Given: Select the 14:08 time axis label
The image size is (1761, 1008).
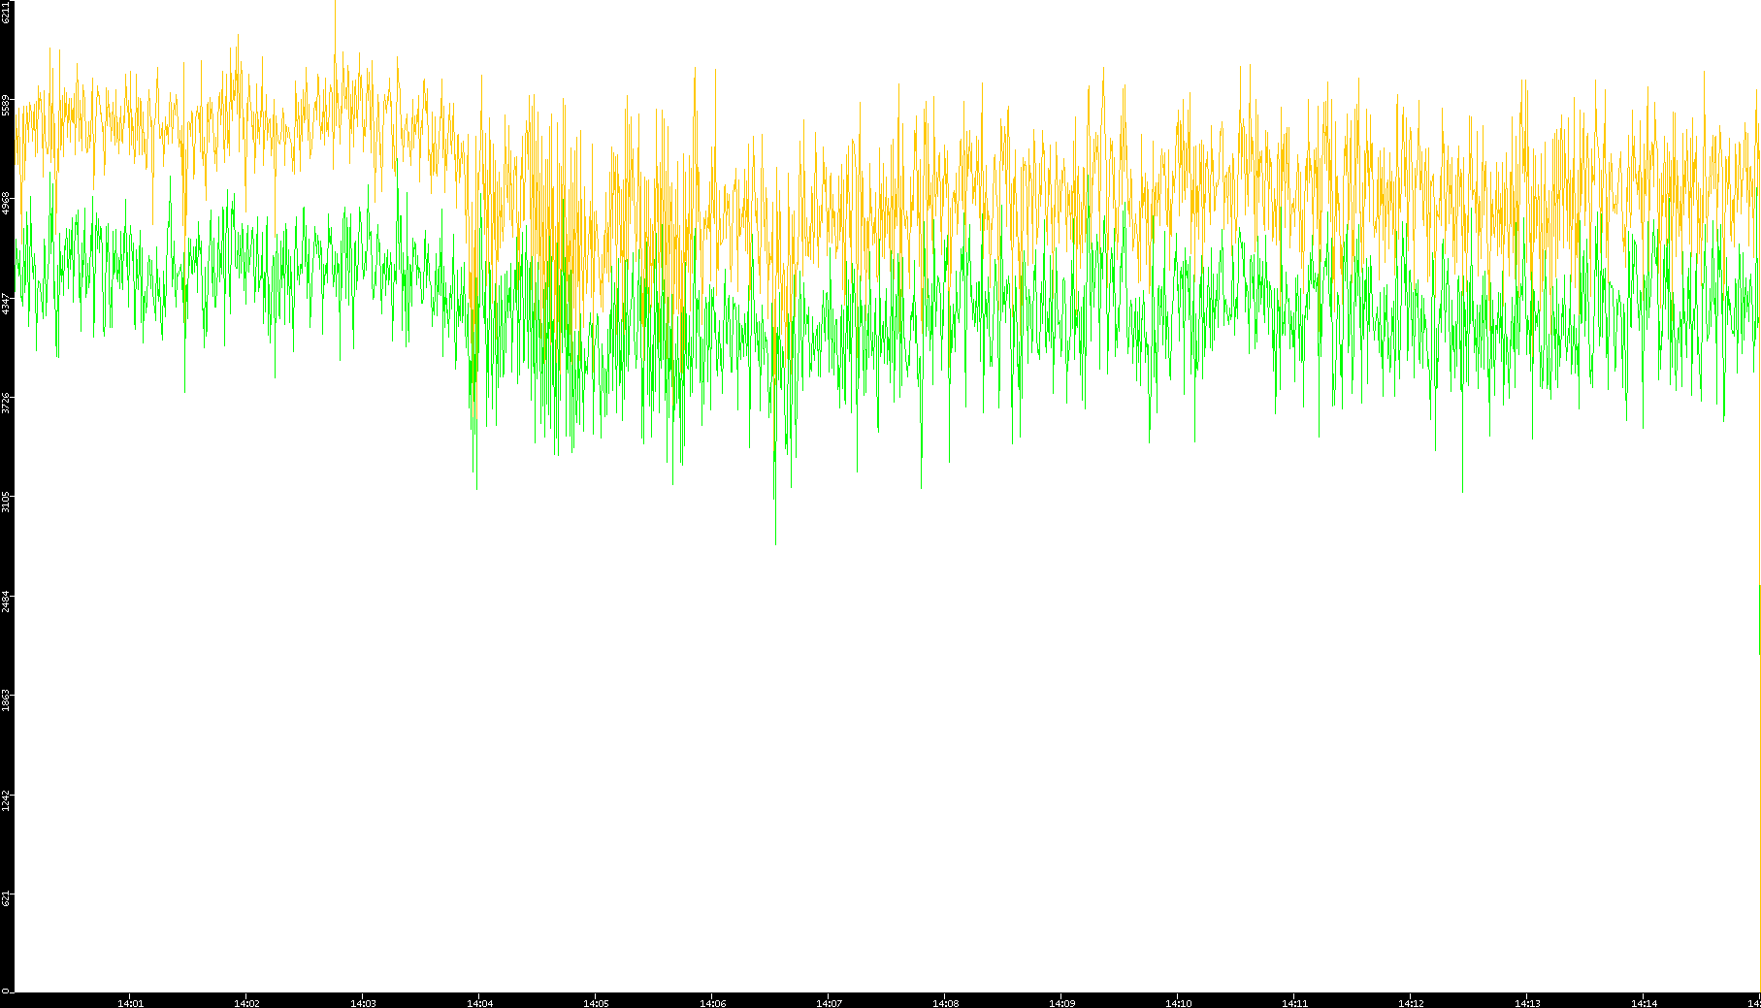Looking at the screenshot, I should [x=945, y=1003].
